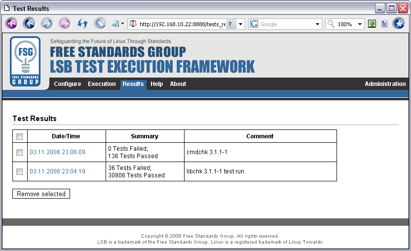Open the new page icon in toolbar

tap(115, 24)
